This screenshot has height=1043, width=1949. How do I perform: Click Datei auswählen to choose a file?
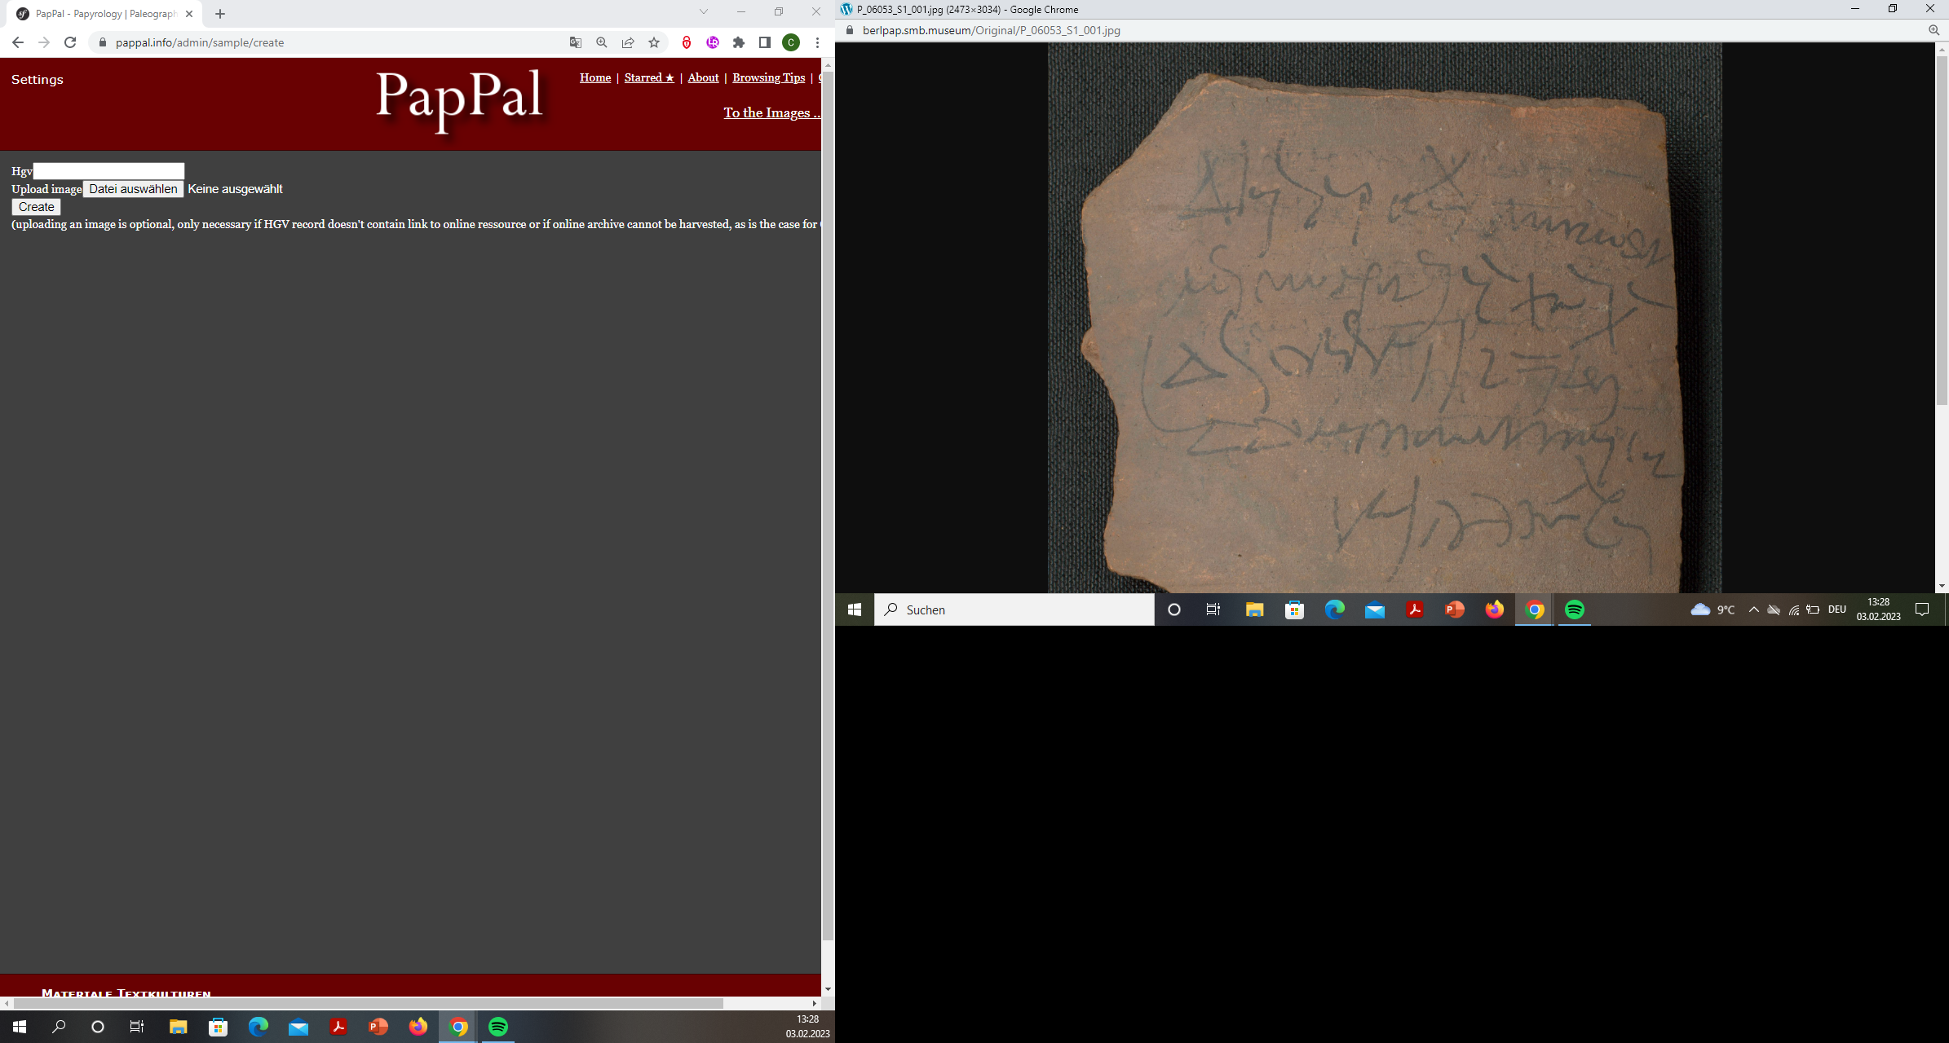point(133,189)
